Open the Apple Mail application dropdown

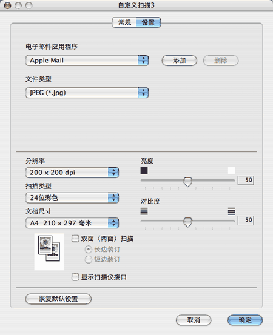tap(87, 61)
